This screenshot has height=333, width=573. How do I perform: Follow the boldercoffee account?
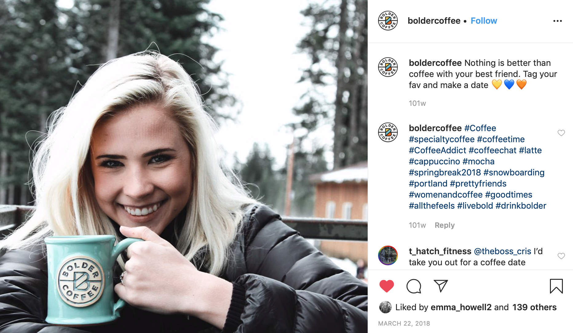point(484,21)
